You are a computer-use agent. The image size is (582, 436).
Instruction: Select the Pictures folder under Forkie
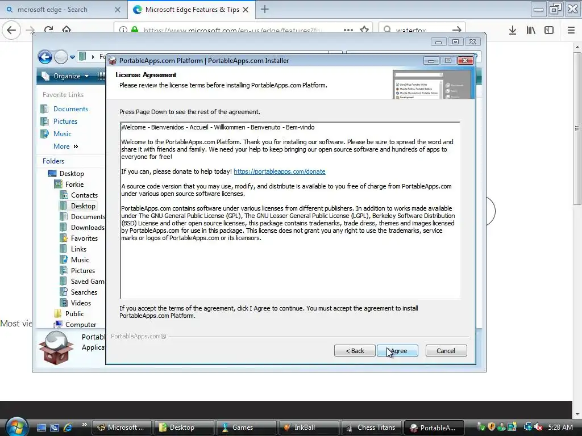[x=83, y=270]
